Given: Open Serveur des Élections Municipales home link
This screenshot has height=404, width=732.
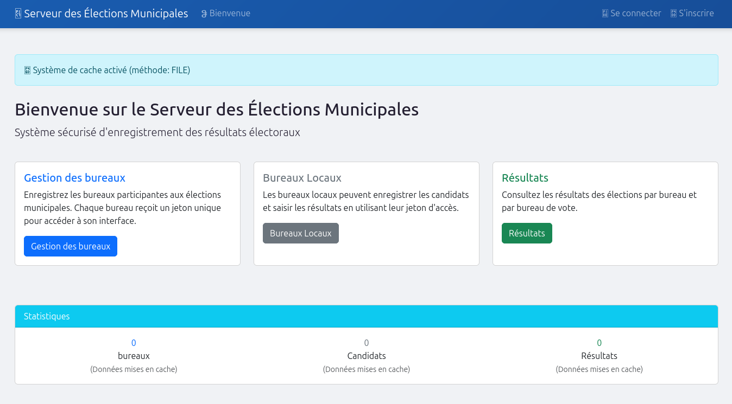Looking at the screenshot, I should point(106,14).
